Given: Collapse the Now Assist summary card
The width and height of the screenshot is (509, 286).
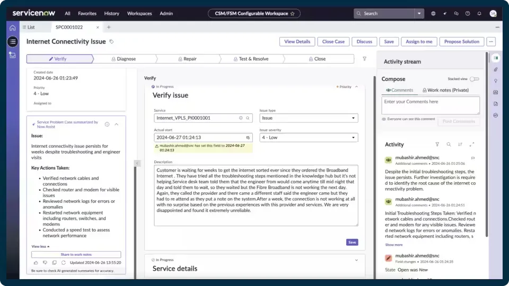Looking at the screenshot, I should [x=117, y=124].
